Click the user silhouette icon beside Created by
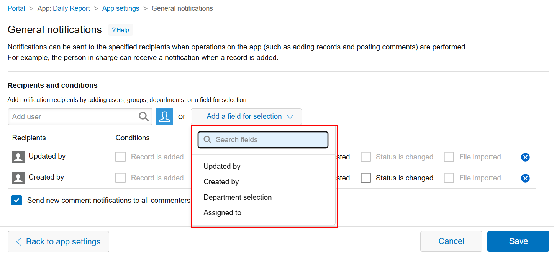This screenshot has width=554, height=254. (18, 178)
